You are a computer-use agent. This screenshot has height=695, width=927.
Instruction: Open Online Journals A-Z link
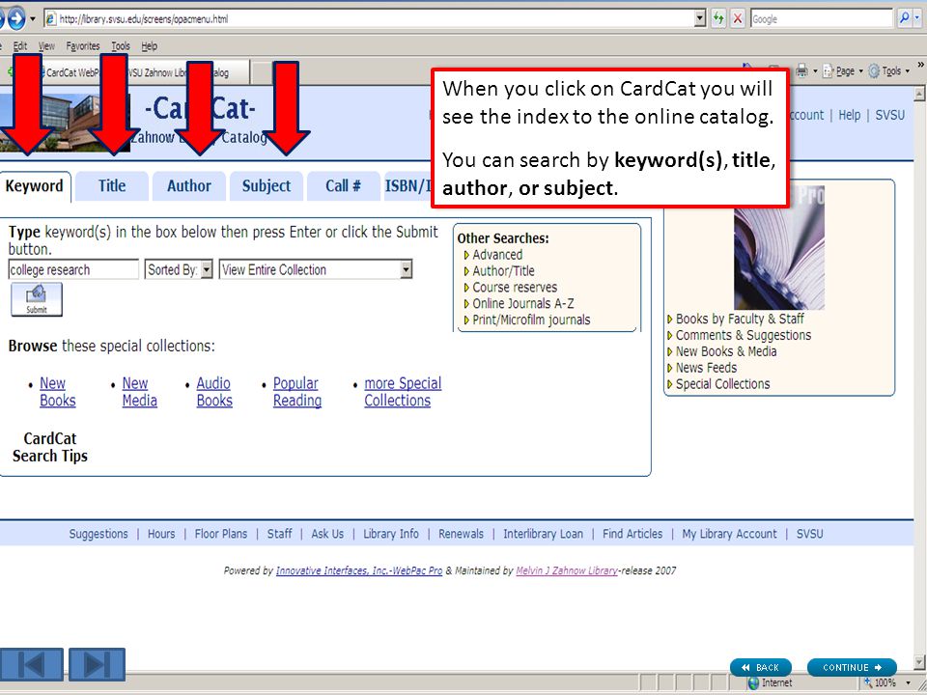(x=522, y=303)
